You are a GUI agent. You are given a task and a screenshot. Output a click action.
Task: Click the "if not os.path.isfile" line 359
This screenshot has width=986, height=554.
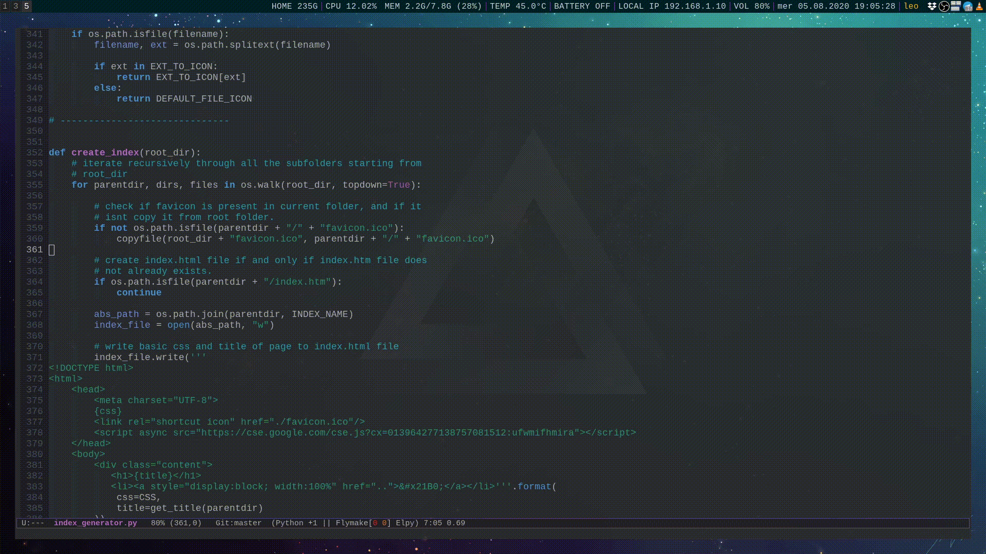pyautogui.click(x=249, y=228)
